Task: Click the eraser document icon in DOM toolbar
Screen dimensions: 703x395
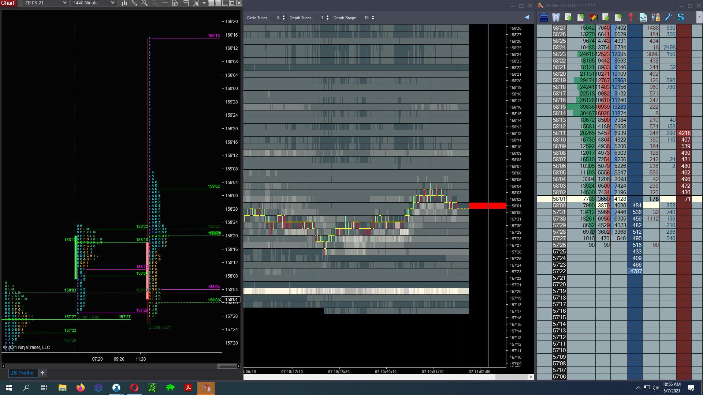Action: (x=643, y=17)
